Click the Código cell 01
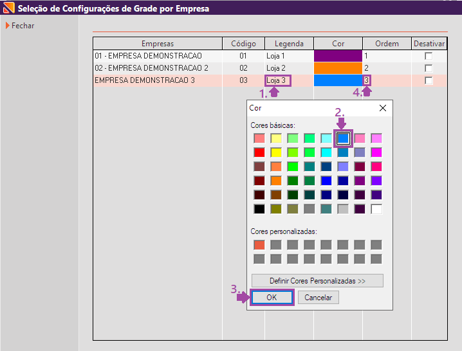The image size is (462, 351). point(243,56)
